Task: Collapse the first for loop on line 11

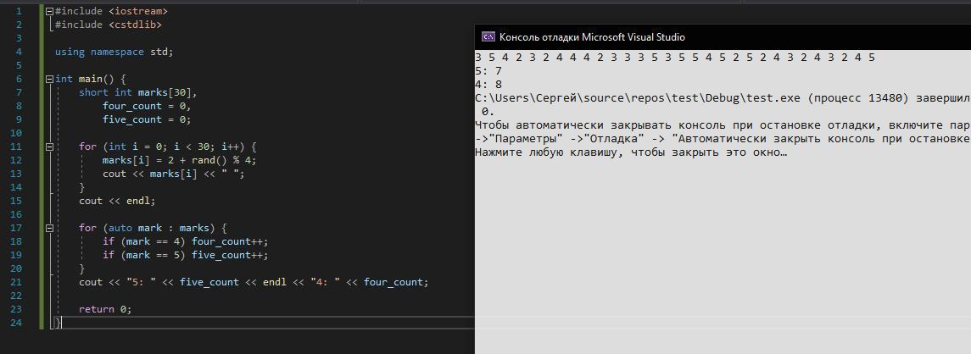Action: coord(49,147)
